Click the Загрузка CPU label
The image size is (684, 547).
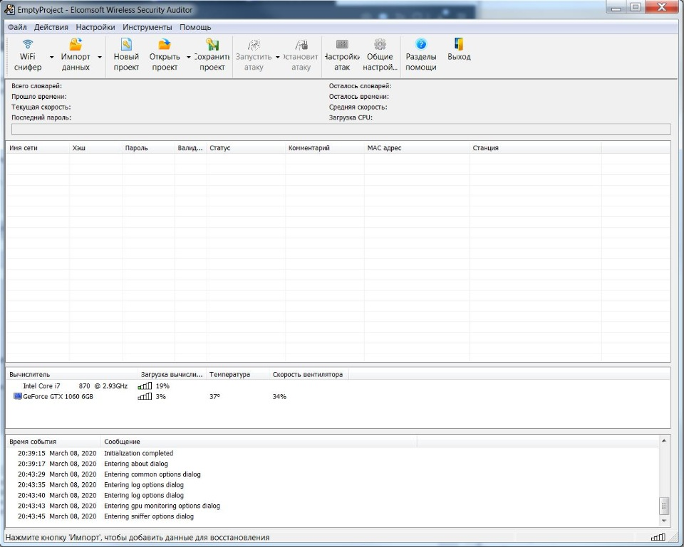pos(351,117)
